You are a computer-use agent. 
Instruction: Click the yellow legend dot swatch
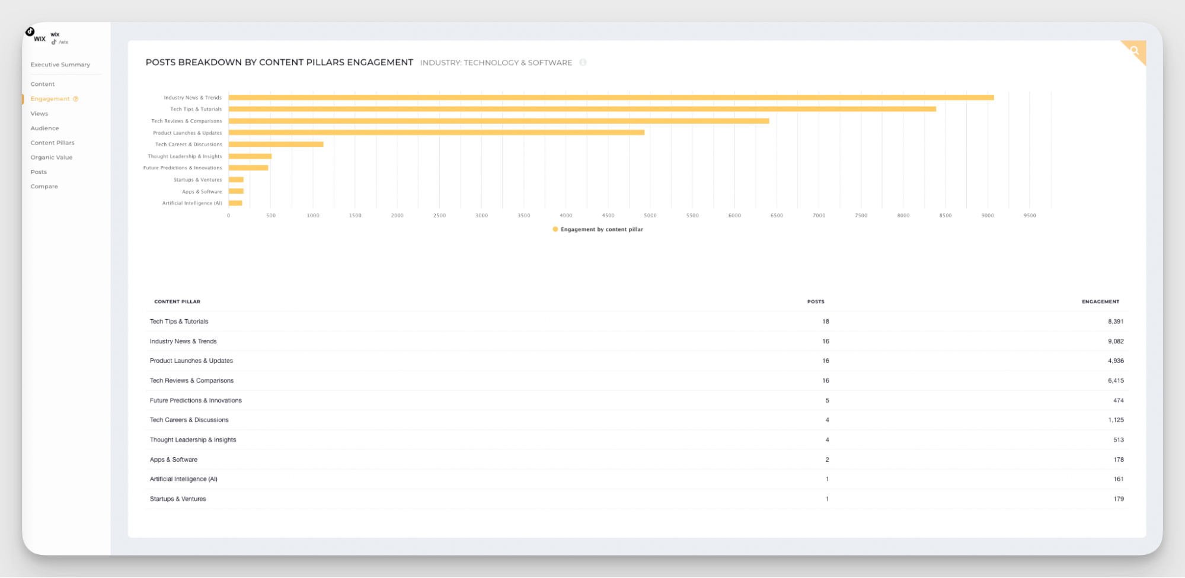554,229
